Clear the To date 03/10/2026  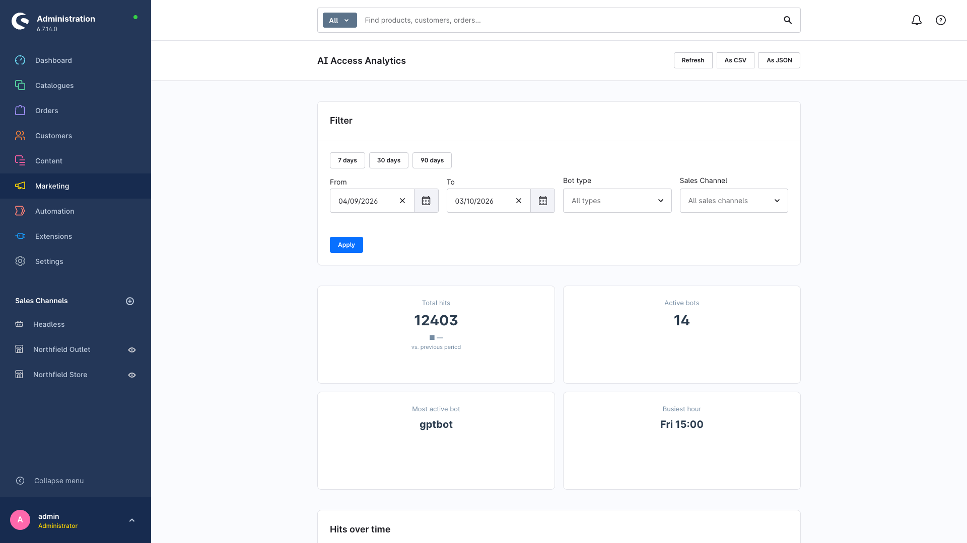(x=519, y=201)
